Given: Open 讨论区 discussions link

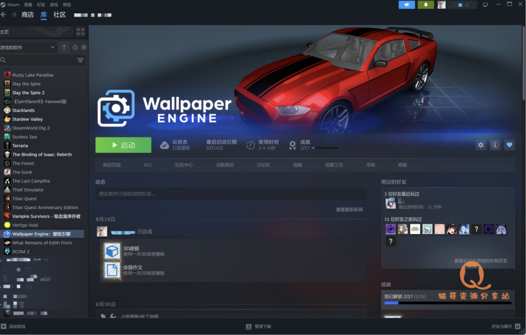Looking at the screenshot, I should [264, 165].
